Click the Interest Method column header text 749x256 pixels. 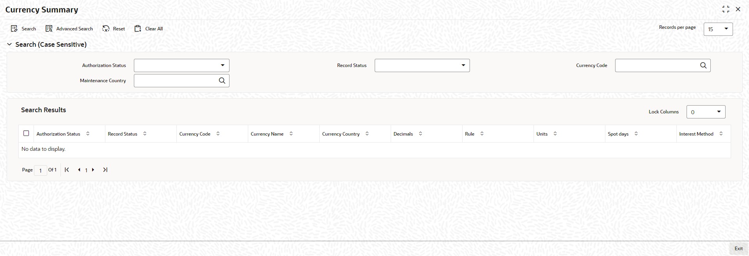(696, 134)
